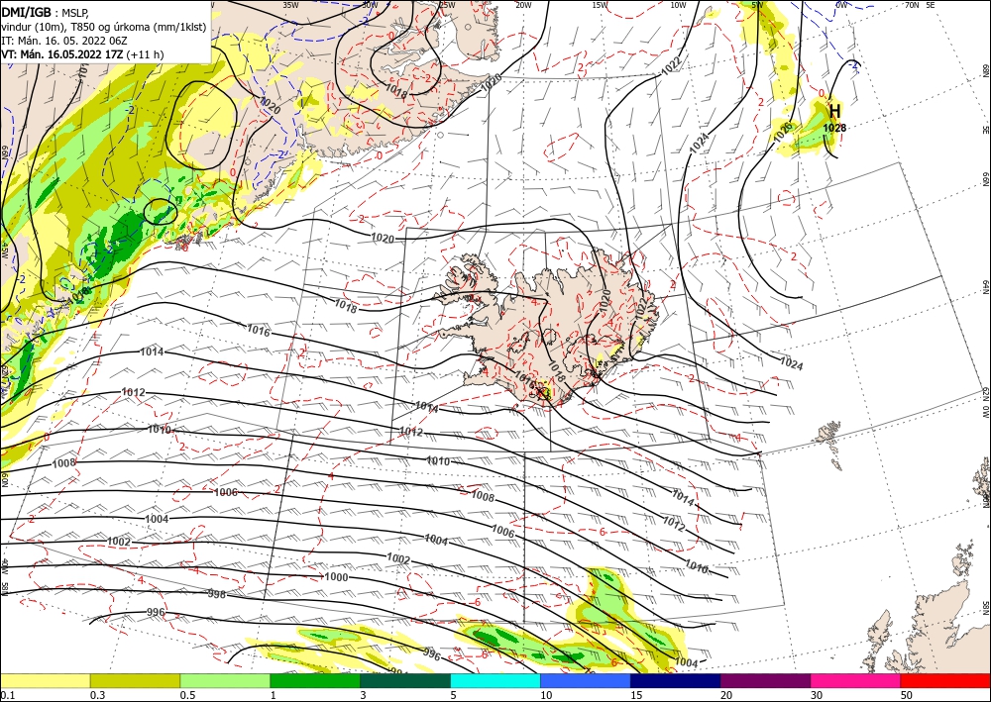
Task: Select the 0.3 legend tick label
Action: pos(97,695)
